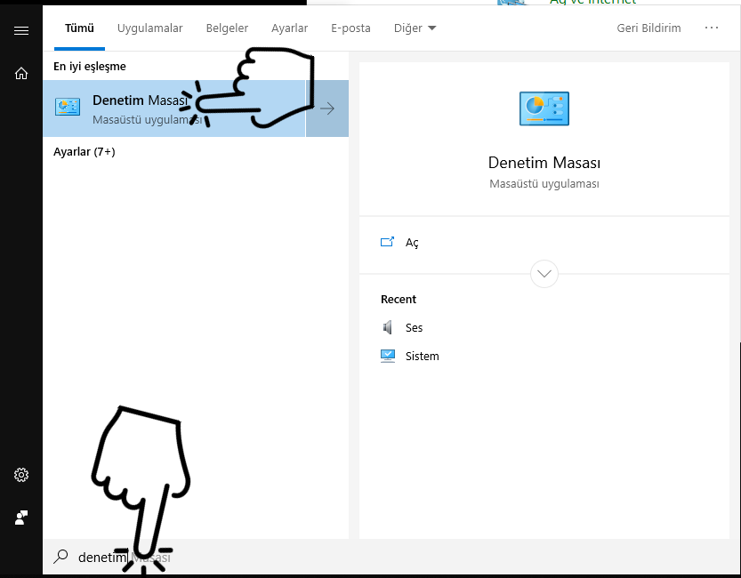Screen dimensions: 741x578
Task: Switch to the Tümü tab
Action: point(79,28)
